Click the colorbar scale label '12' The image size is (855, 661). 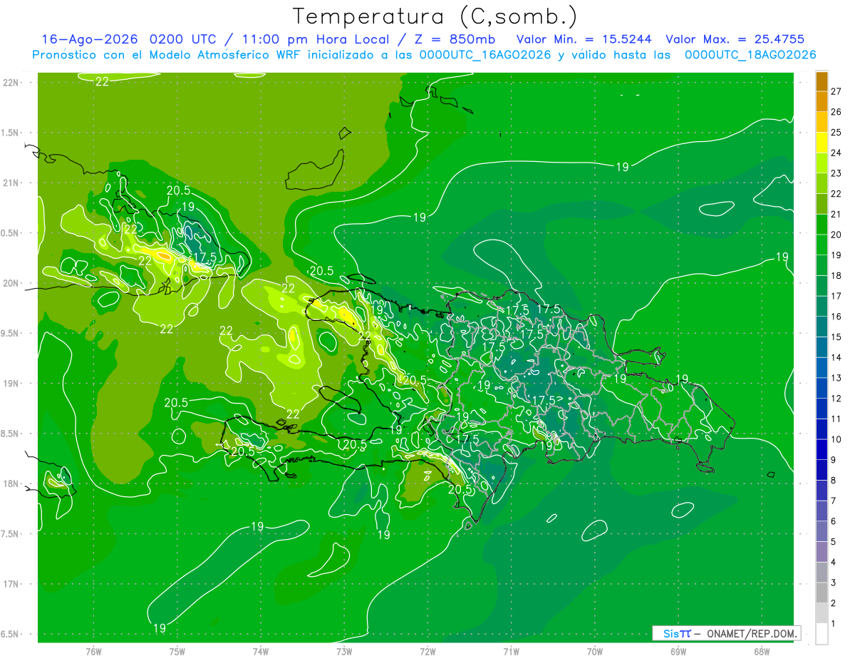point(836,399)
